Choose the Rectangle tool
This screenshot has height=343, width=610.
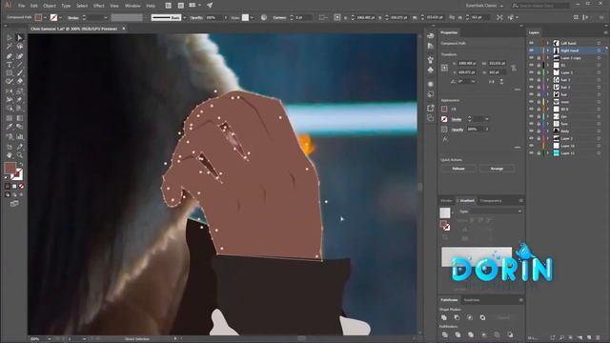[10, 73]
